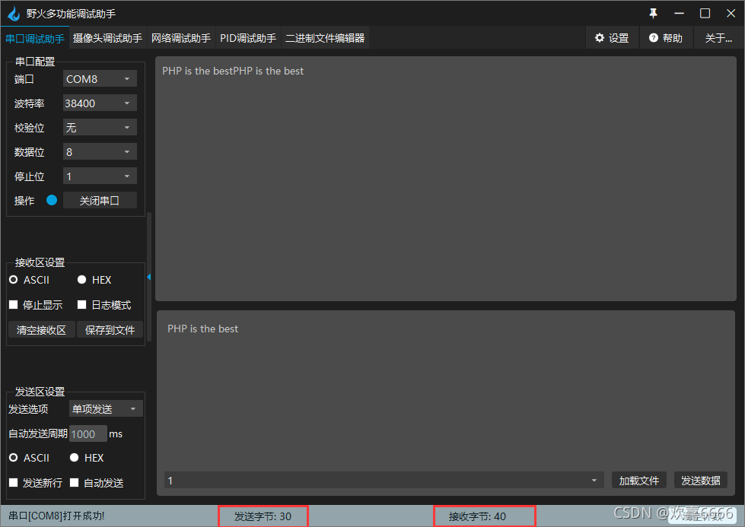The image size is (745, 527).
Task: Click the blue serial status indicator
Action: 52,200
